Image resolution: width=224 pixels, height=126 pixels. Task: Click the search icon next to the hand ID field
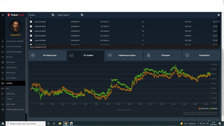53,15
